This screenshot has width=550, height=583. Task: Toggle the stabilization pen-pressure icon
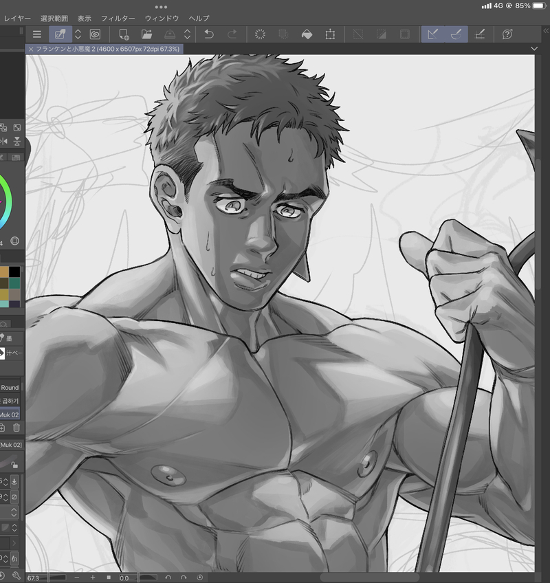pyautogui.click(x=14, y=558)
